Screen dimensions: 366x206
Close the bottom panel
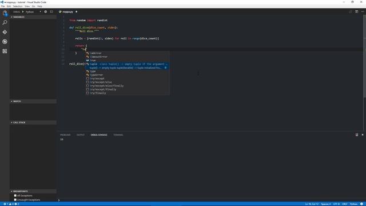click(363, 135)
